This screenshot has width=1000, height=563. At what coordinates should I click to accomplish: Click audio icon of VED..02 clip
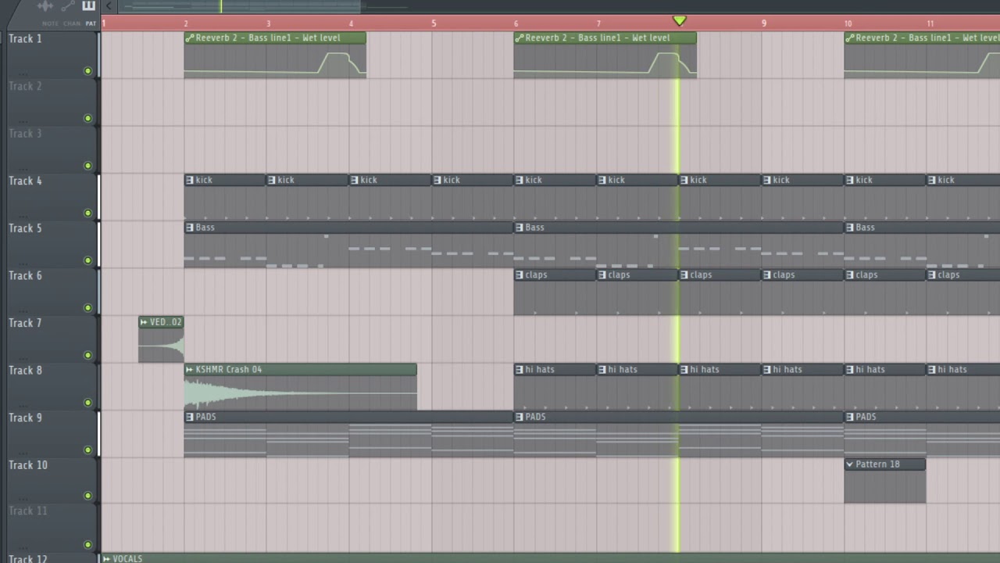click(x=144, y=322)
